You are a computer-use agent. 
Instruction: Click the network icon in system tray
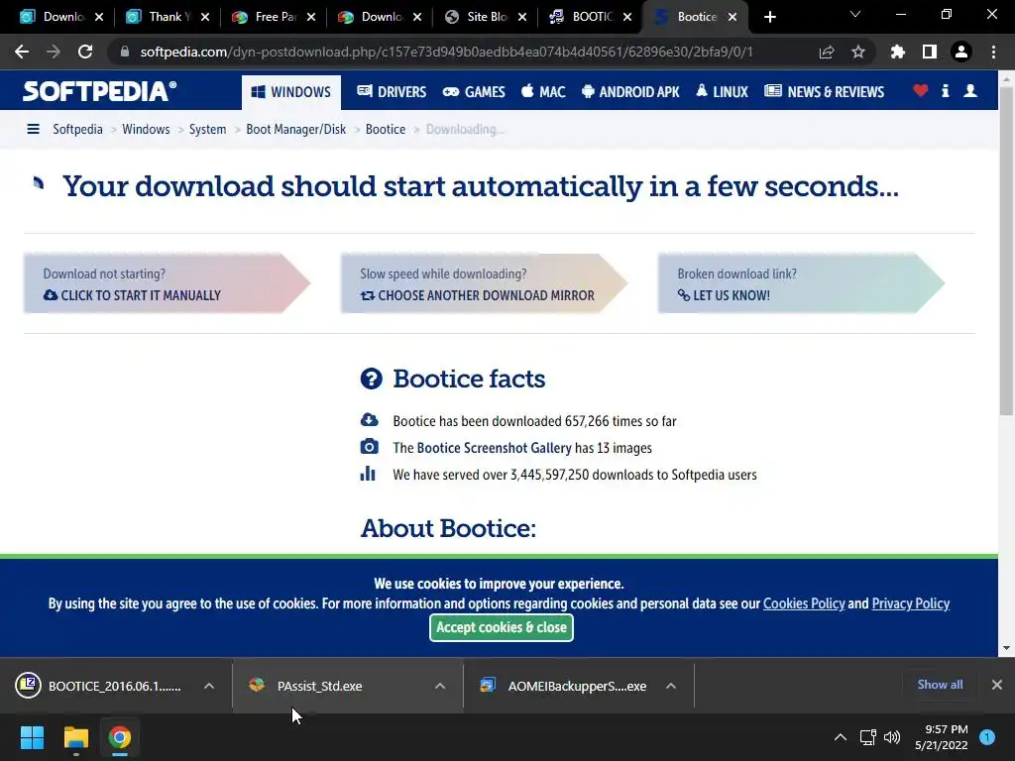(x=867, y=737)
